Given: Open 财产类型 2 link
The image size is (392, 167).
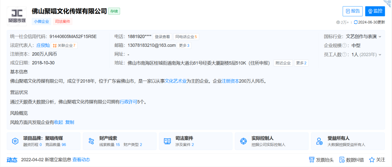Looking at the screenshot, I should point(133,144).
